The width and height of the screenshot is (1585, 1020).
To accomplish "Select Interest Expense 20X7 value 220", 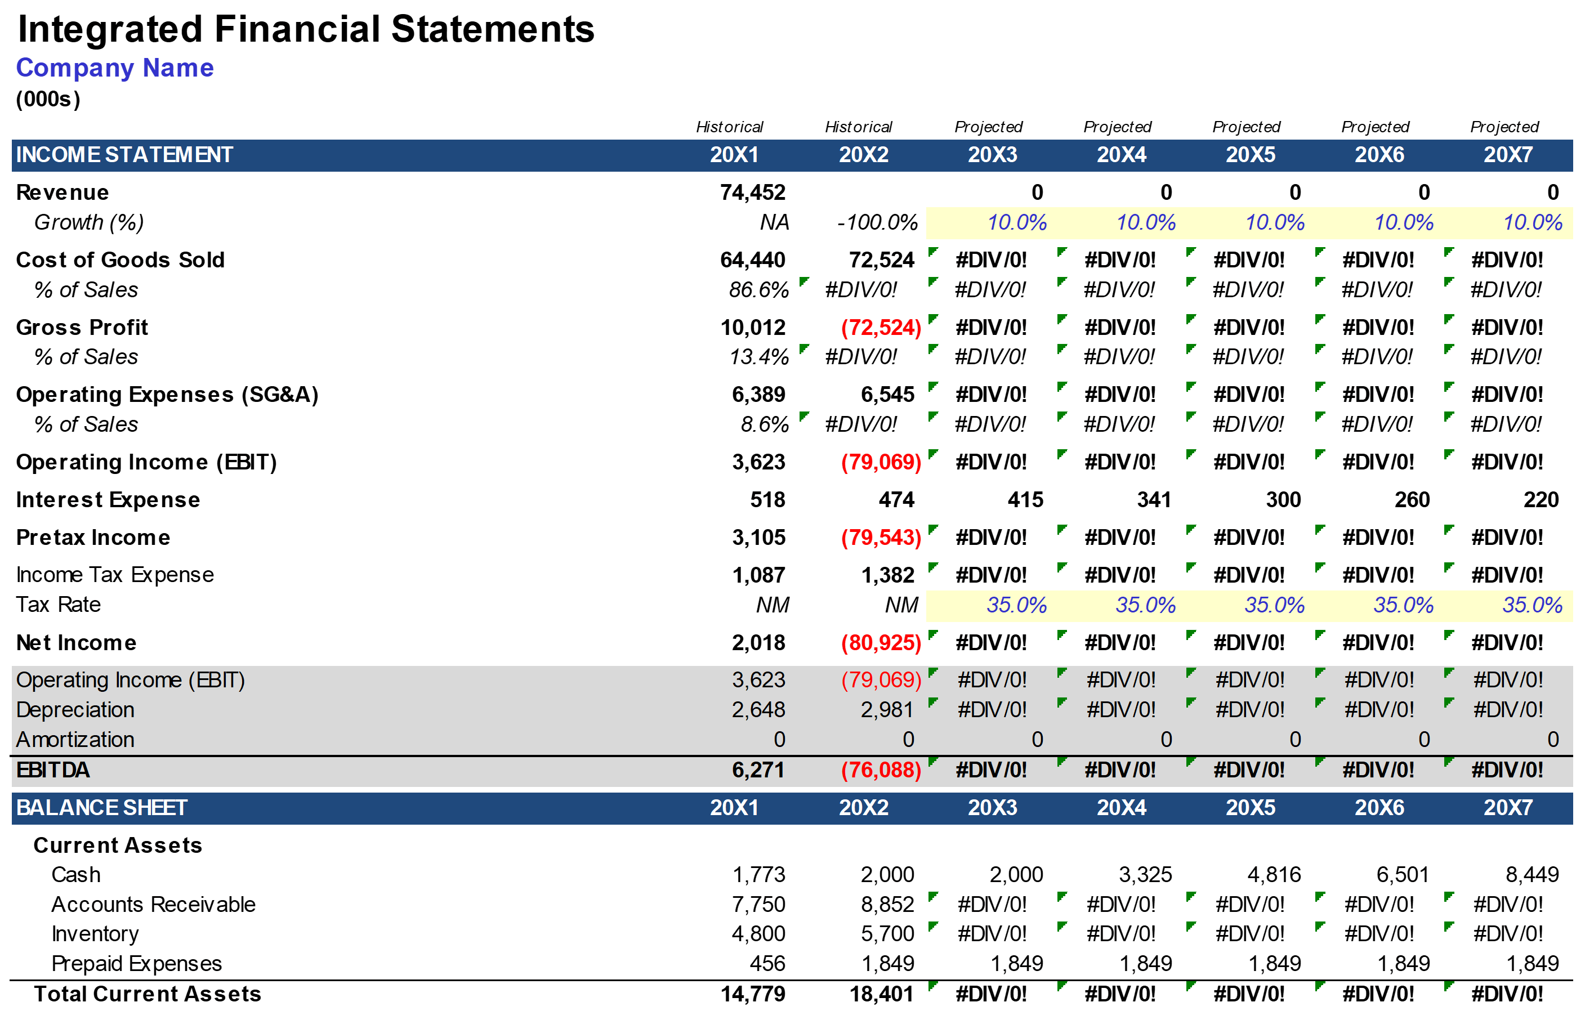I will point(1541,500).
